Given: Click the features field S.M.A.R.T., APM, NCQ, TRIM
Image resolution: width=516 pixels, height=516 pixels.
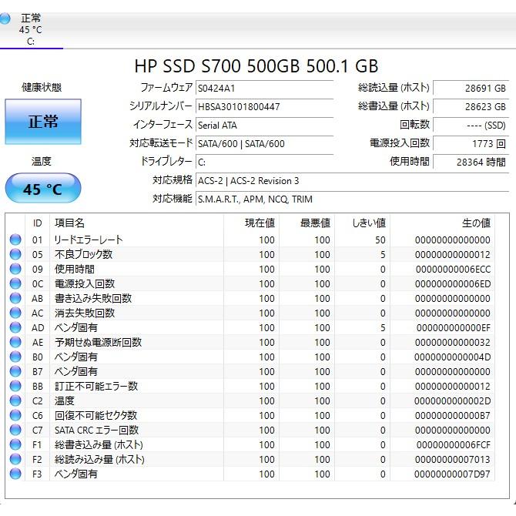Looking at the screenshot, I should 353,199.
